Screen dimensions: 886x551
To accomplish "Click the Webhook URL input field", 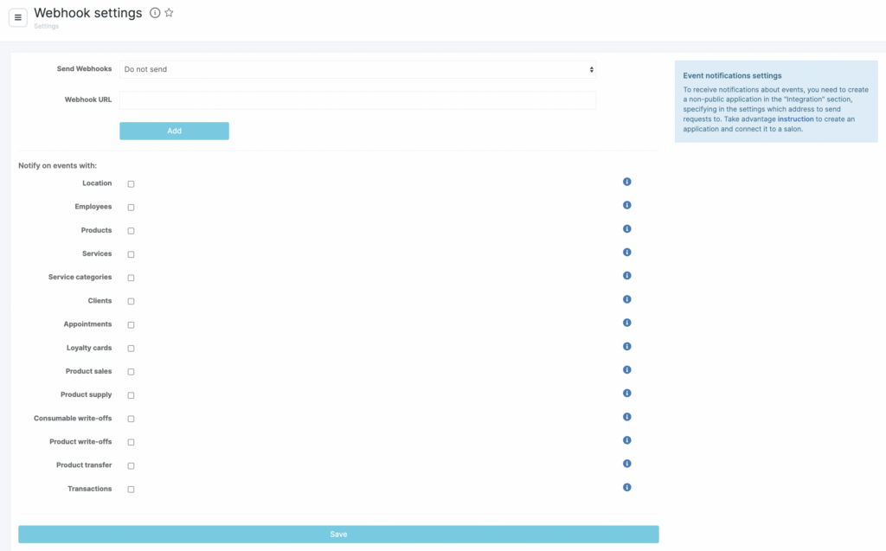I will coord(357,100).
